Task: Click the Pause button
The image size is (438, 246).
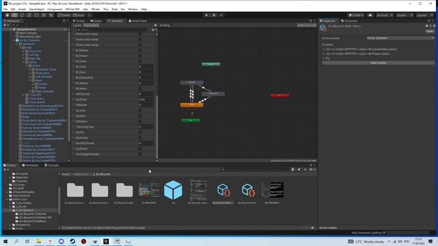Action: click(x=214, y=15)
